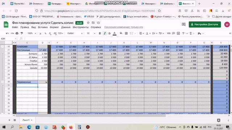The image size is (232, 130).
Task: Open the Файл menu
Action: pos(15,27)
